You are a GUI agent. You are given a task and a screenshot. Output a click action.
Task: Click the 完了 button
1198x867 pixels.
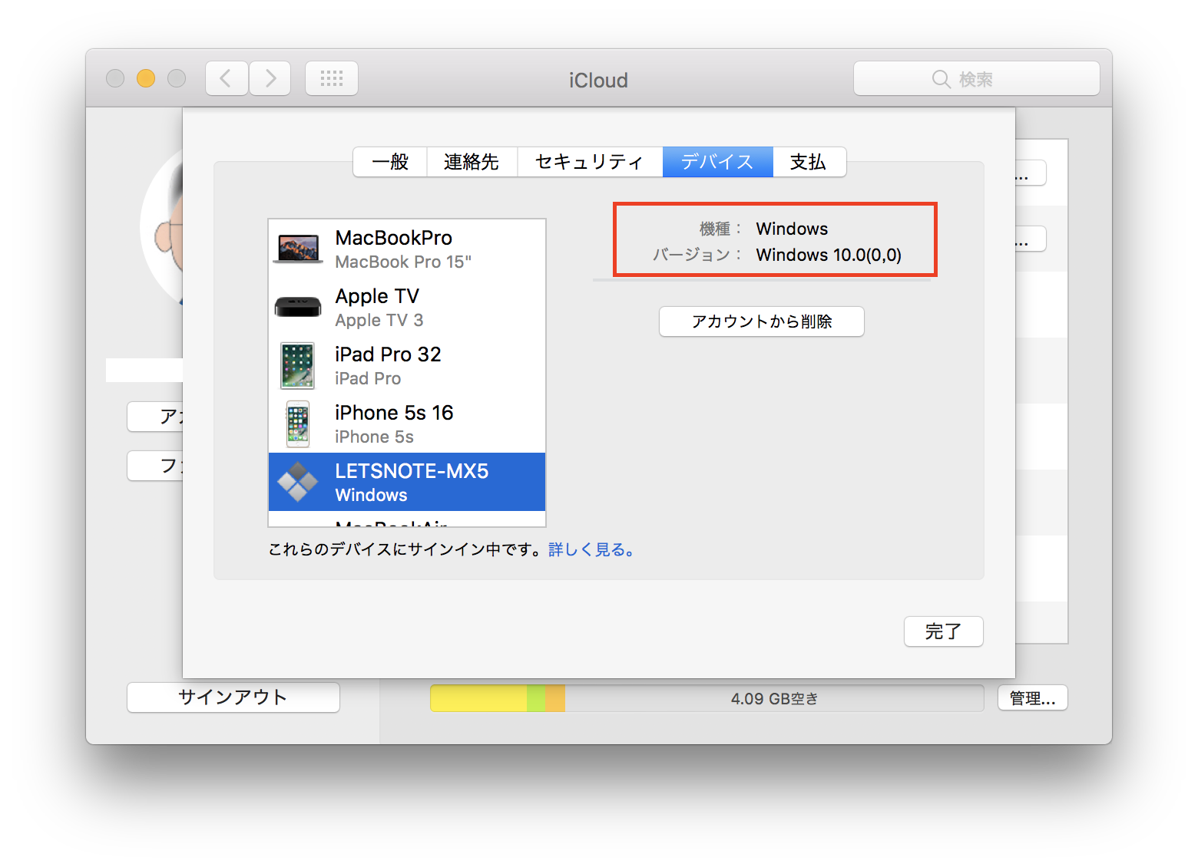tap(944, 631)
